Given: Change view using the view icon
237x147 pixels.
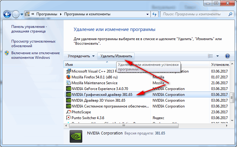Looking at the screenshot, I should tap(210, 56).
